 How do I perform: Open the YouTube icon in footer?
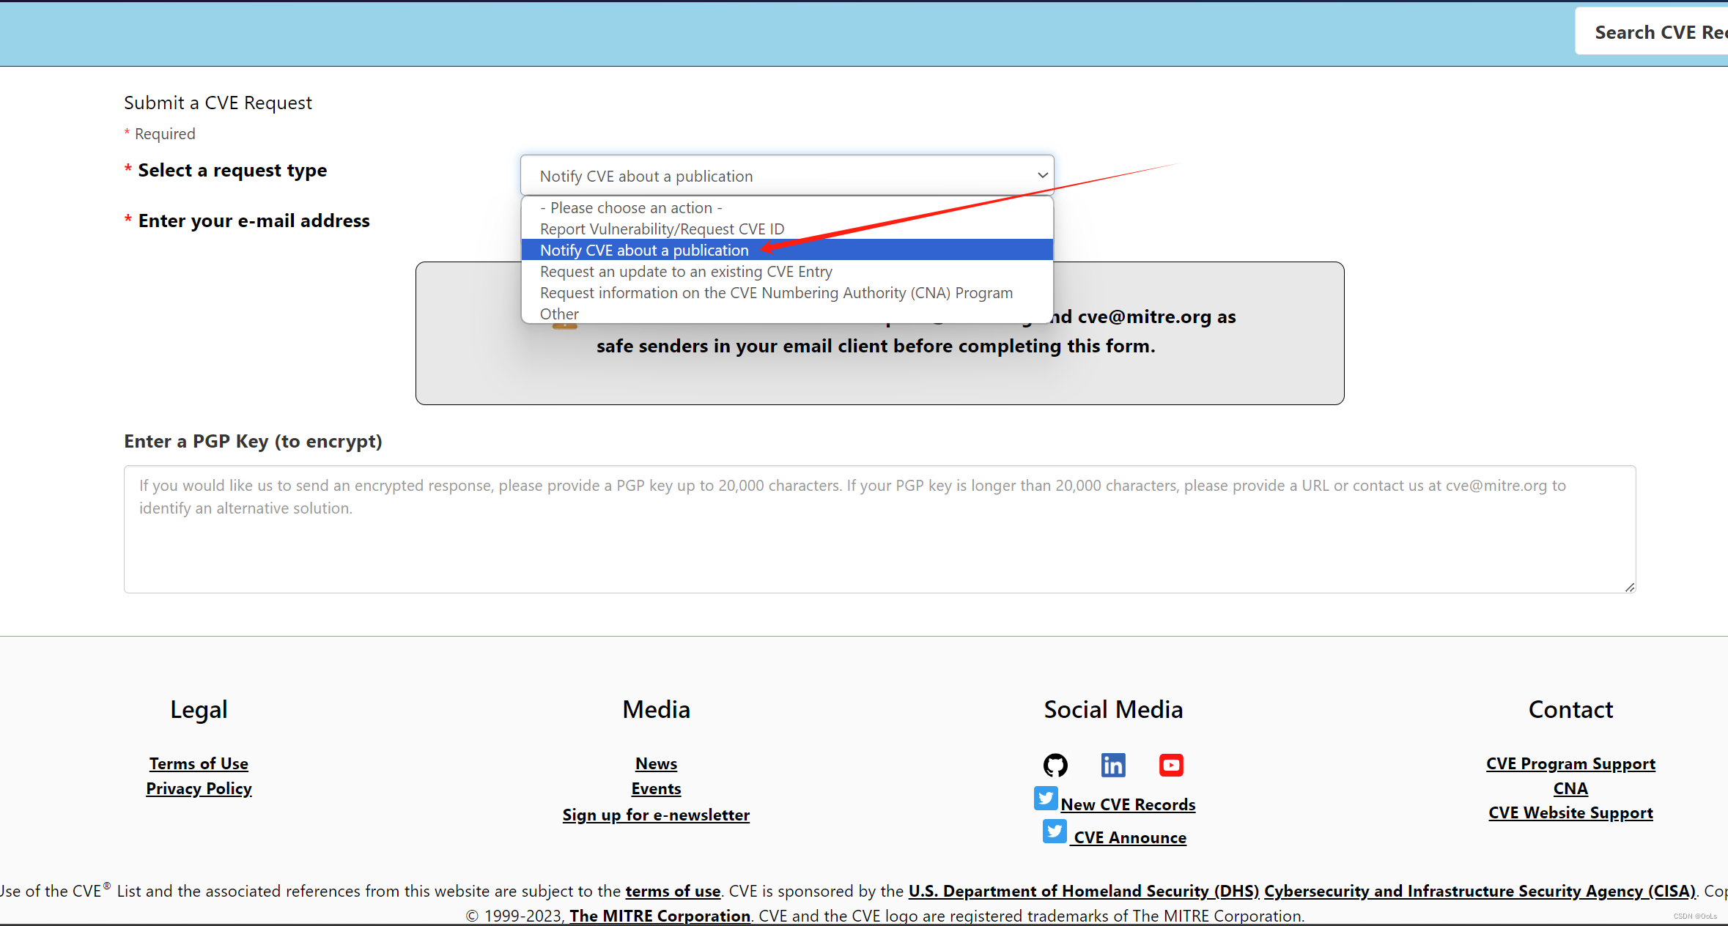1171,765
